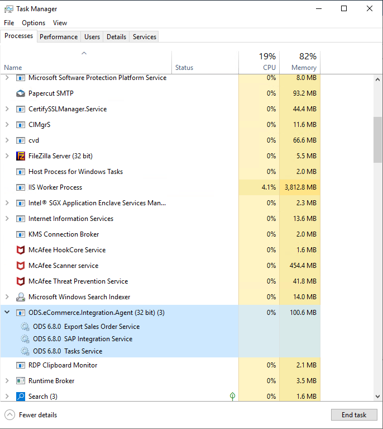Screen dimensions: 383x429
Task: Click the Windows Search Indexer icon
Action: pos(21,297)
